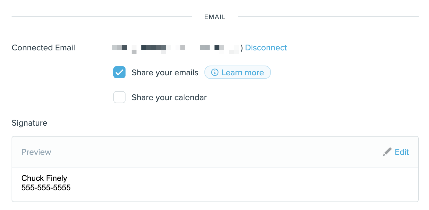Click the Share your emails label text
The image size is (429, 210).
tap(165, 73)
